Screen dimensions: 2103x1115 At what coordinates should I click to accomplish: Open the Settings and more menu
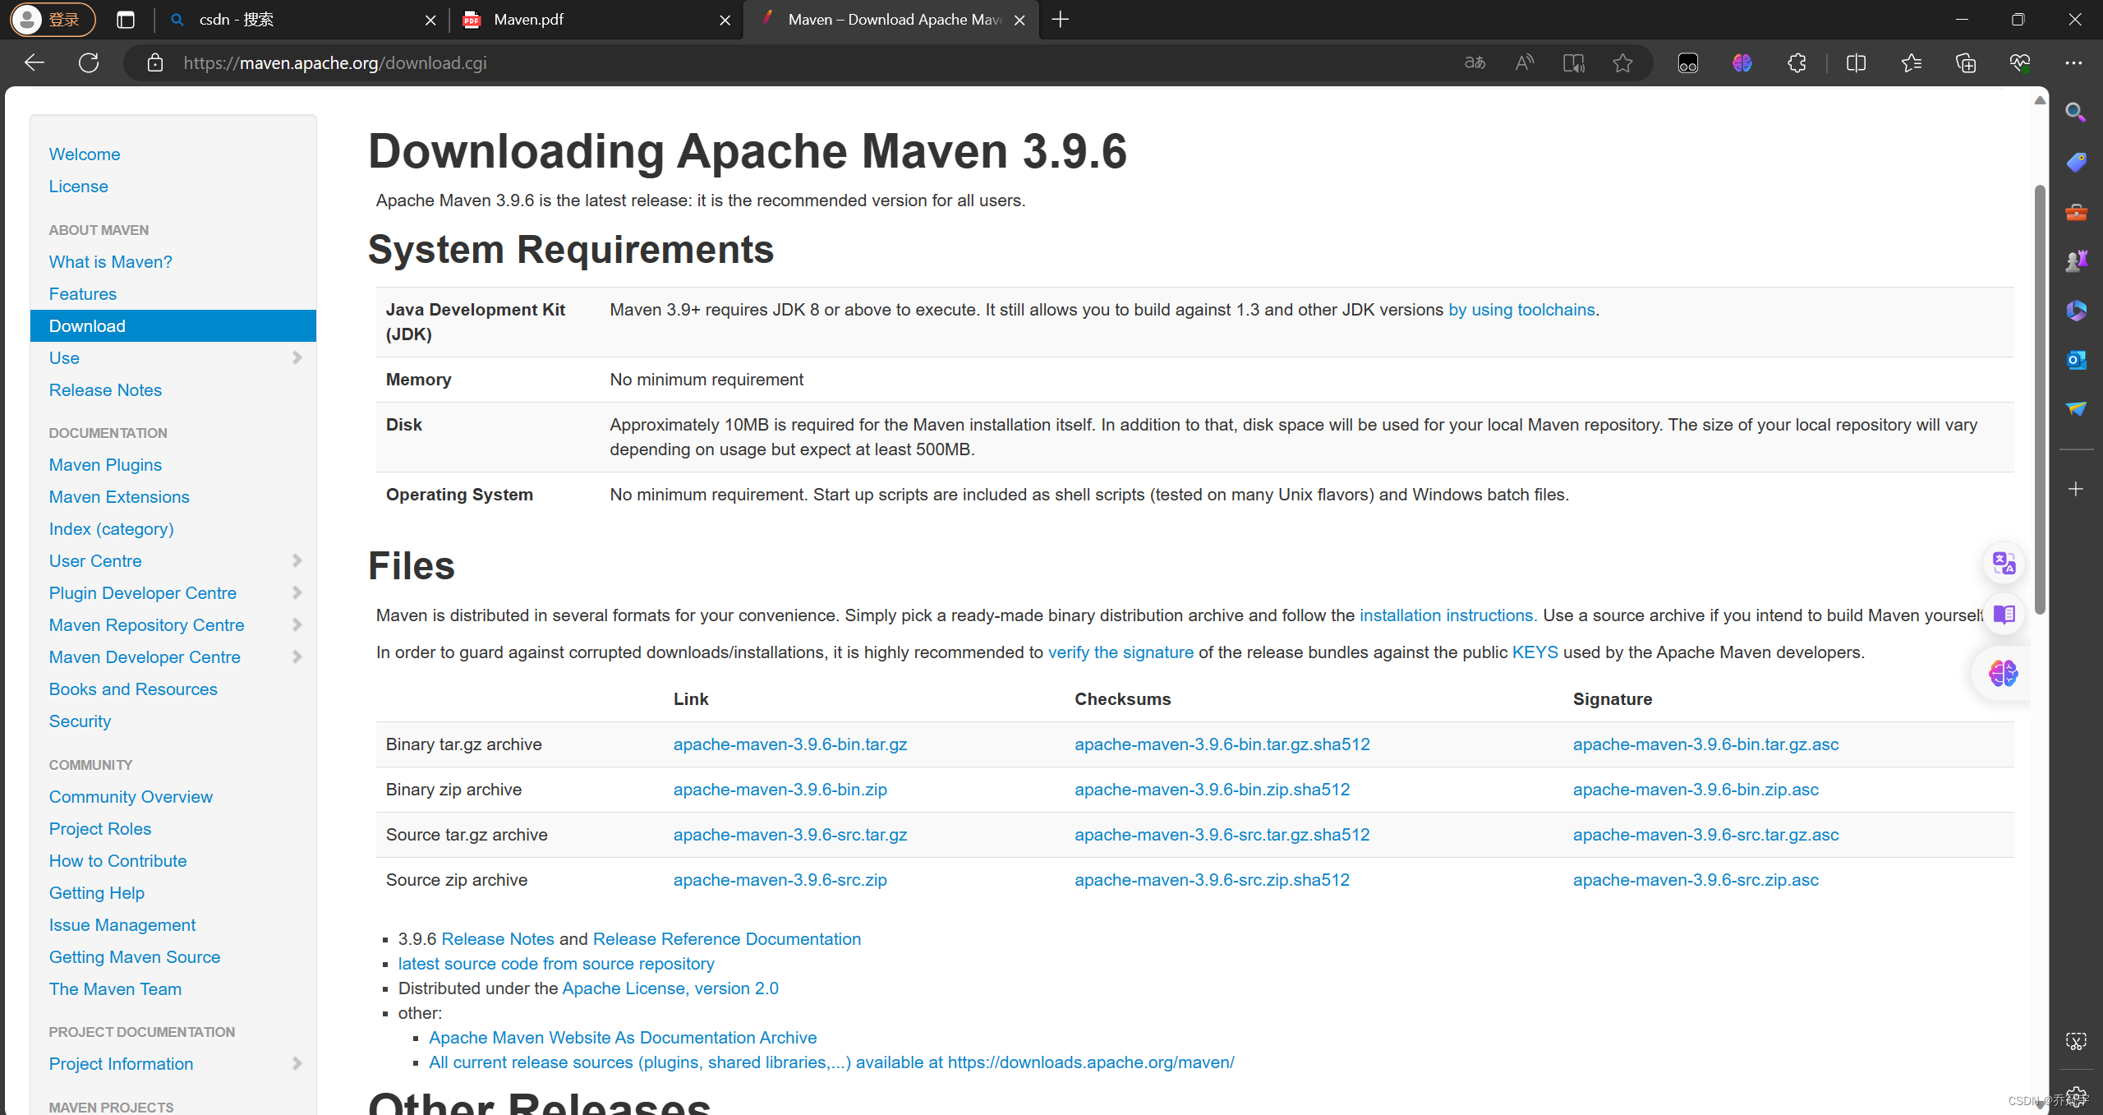pos(2075,62)
